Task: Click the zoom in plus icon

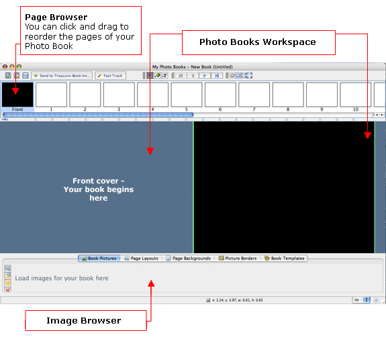Action: [238, 76]
